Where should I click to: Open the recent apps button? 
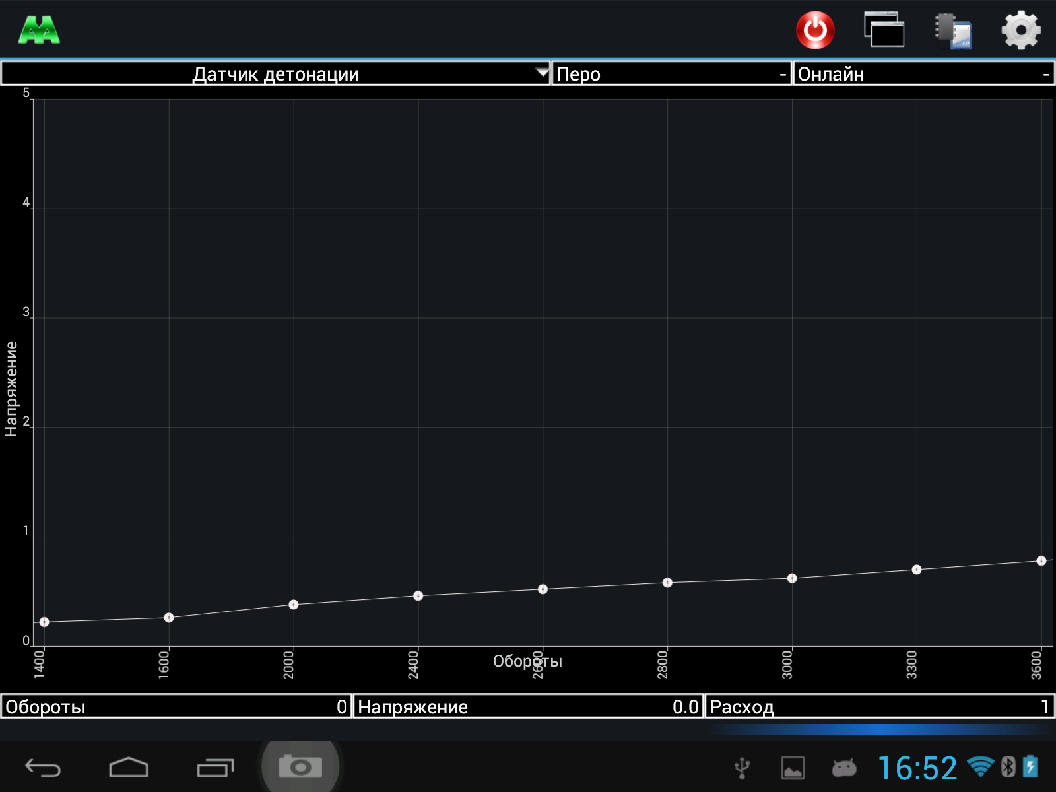[215, 768]
